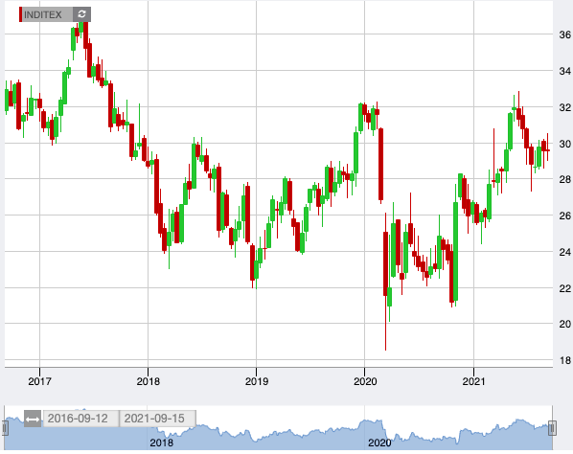
Task: Click the 36 price label on the axis
Action: pyautogui.click(x=565, y=35)
